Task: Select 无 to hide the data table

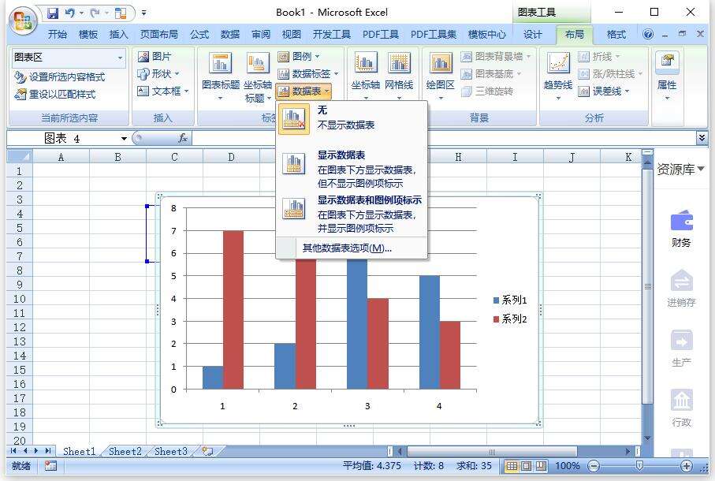Action: coord(351,117)
